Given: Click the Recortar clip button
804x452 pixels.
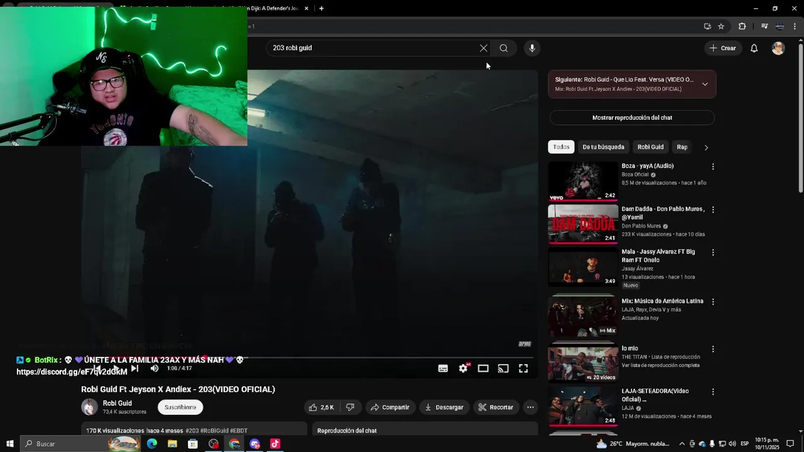Looking at the screenshot, I should click(496, 407).
